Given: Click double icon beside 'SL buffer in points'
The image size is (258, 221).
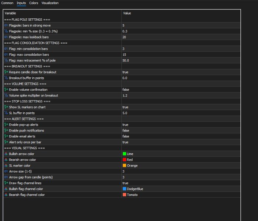Looking at the screenshot, I should (6, 113).
